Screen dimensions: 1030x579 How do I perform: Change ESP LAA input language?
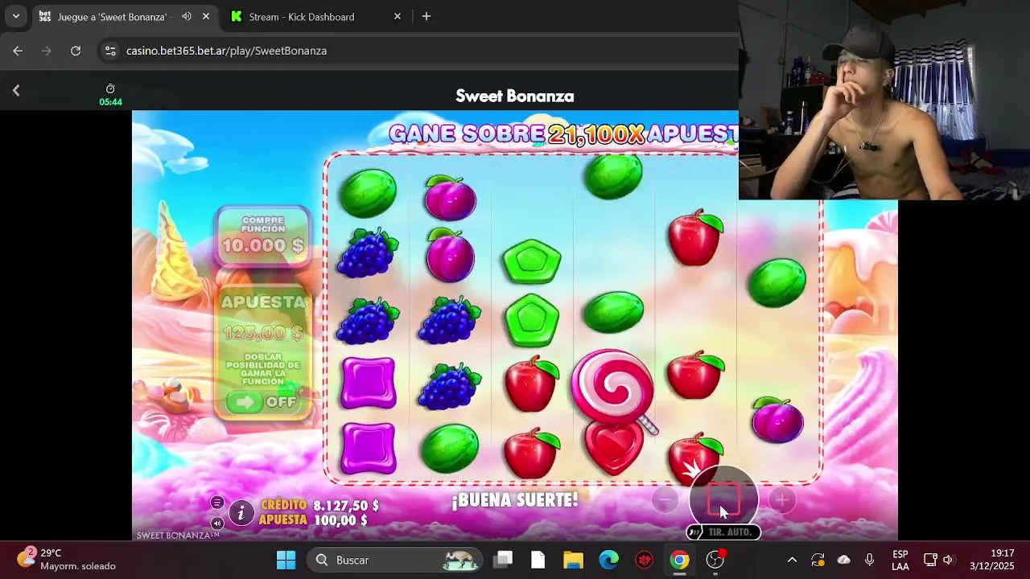pos(900,560)
